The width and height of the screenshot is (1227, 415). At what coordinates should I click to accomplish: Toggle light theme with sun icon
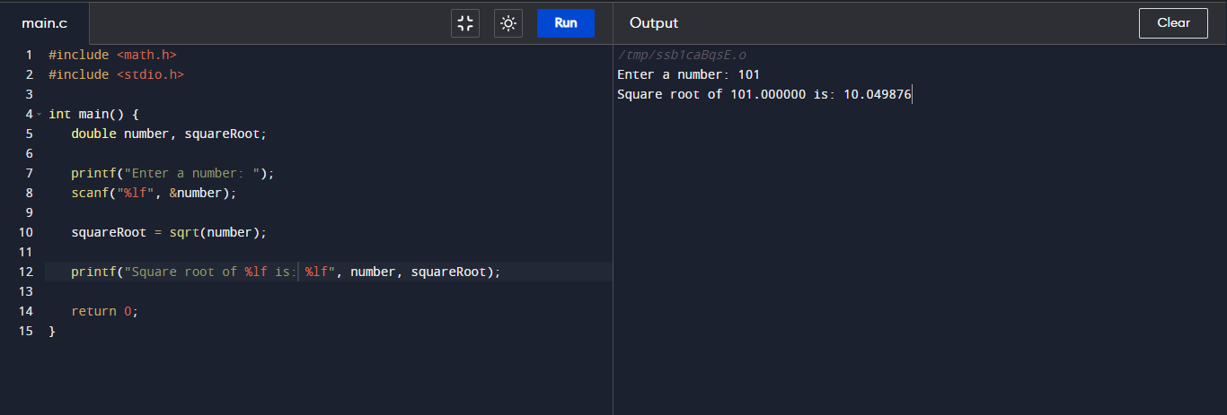point(508,23)
